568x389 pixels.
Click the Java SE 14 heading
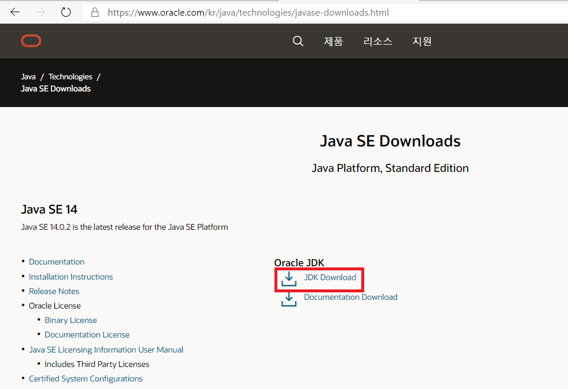49,210
